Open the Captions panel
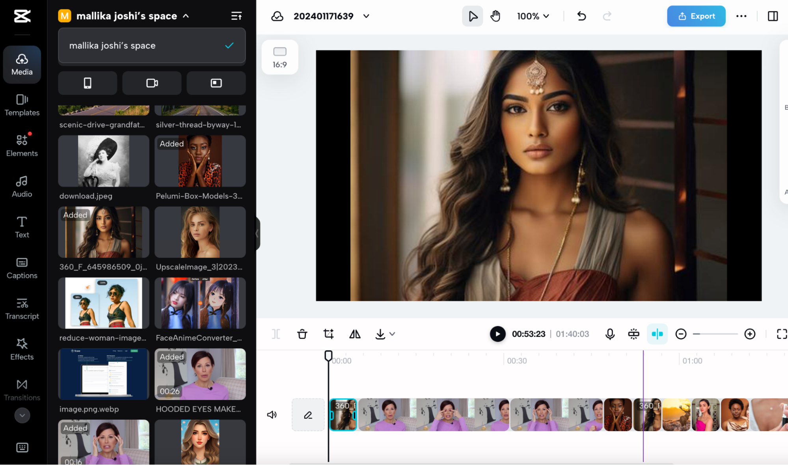 [x=22, y=268]
